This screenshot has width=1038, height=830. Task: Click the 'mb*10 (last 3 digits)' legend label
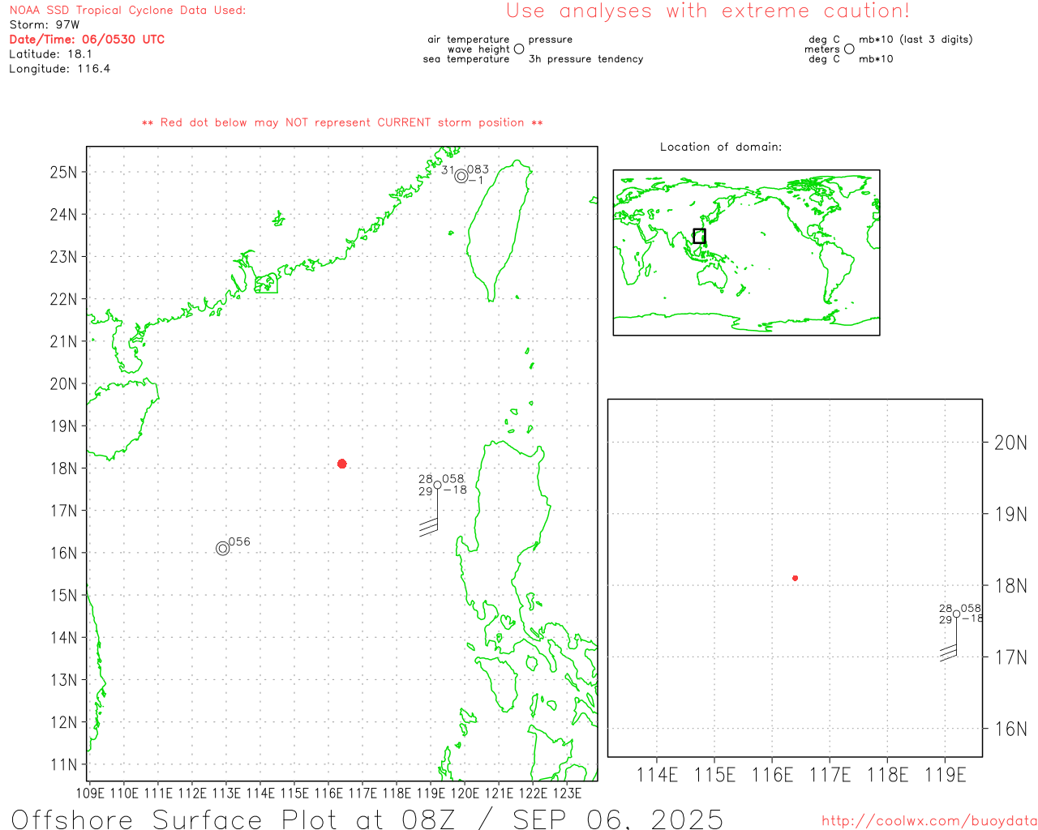(x=916, y=39)
